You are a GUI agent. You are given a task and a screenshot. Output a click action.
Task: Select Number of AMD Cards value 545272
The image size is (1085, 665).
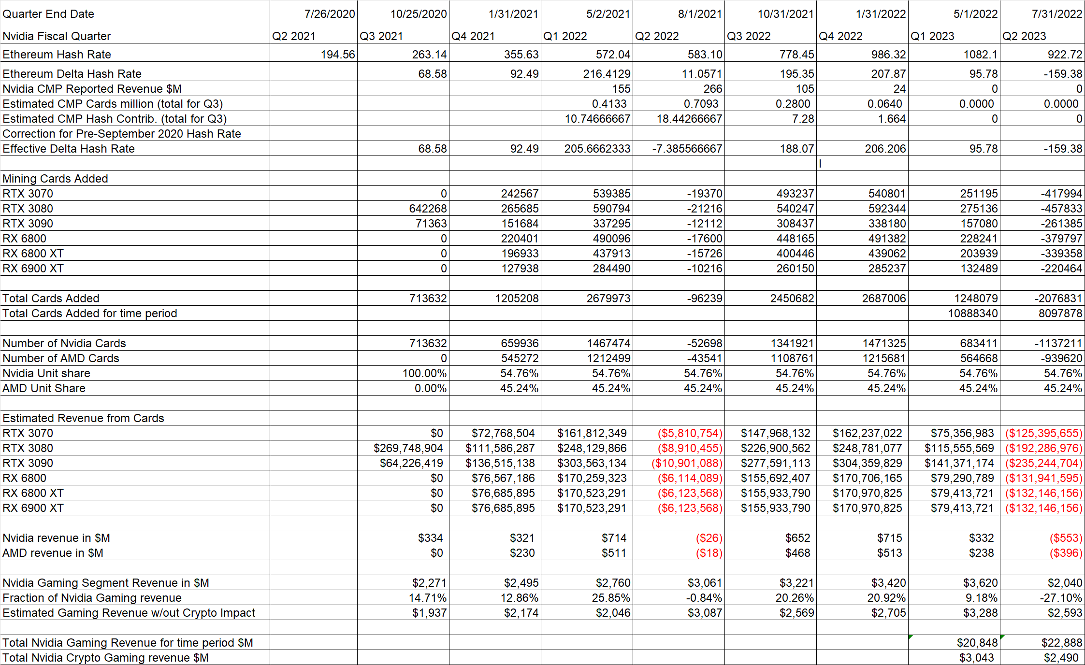pos(495,358)
